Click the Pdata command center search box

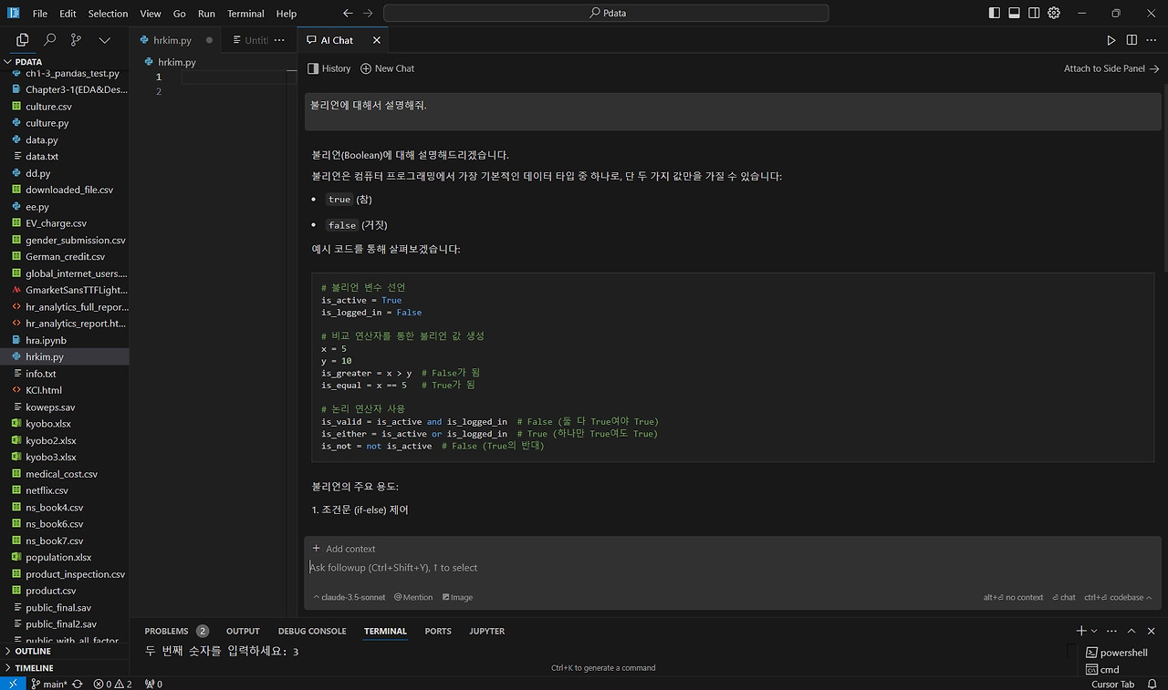606,14
